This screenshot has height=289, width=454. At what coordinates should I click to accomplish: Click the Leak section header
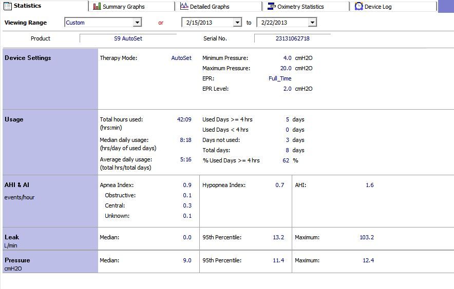(12, 237)
